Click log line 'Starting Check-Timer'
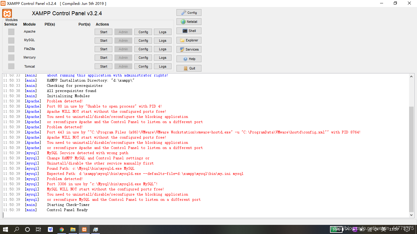 tap(68, 205)
